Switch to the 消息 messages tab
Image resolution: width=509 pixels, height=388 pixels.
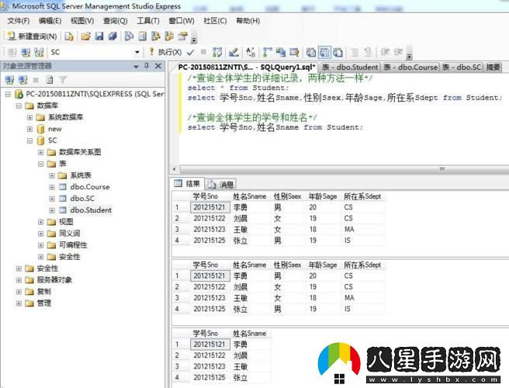pyautogui.click(x=221, y=185)
